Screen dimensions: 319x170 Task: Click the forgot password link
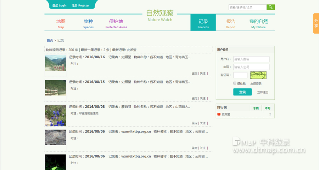(x=256, y=83)
